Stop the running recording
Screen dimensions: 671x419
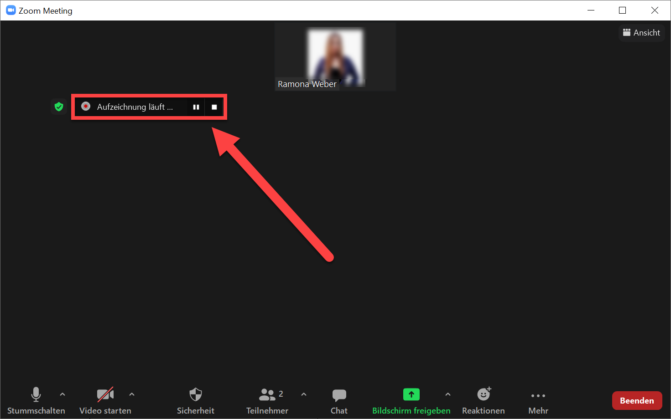coord(214,107)
